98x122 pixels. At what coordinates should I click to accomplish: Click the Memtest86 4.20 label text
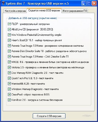28,84
